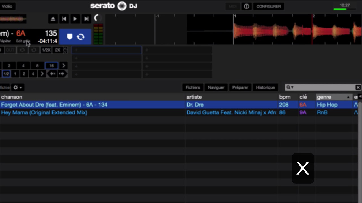The width and height of the screenshot is (362, 203).
Task: Add a cue in the second left slot
Action: coord(107,58)
